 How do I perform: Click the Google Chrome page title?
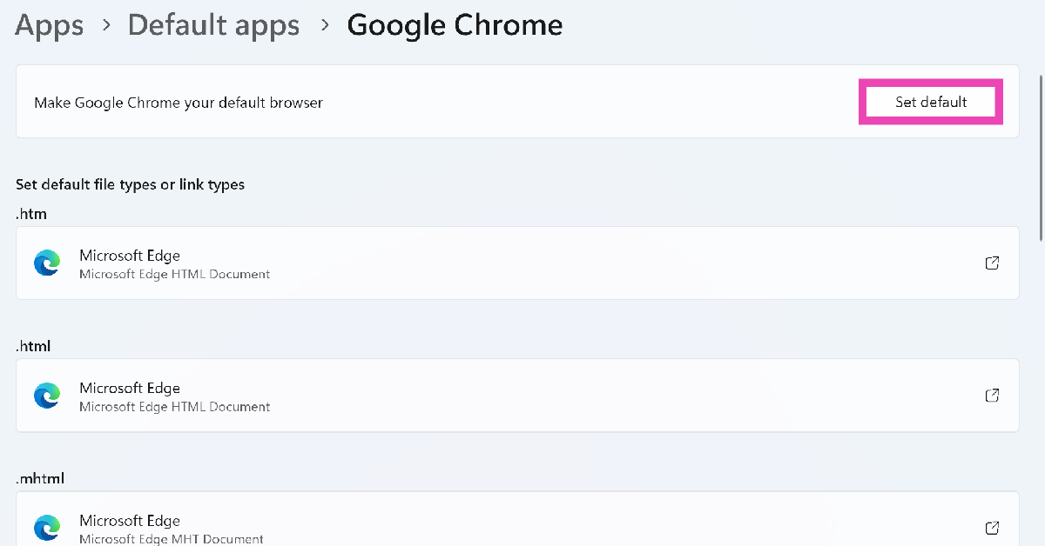coord(455,25)
